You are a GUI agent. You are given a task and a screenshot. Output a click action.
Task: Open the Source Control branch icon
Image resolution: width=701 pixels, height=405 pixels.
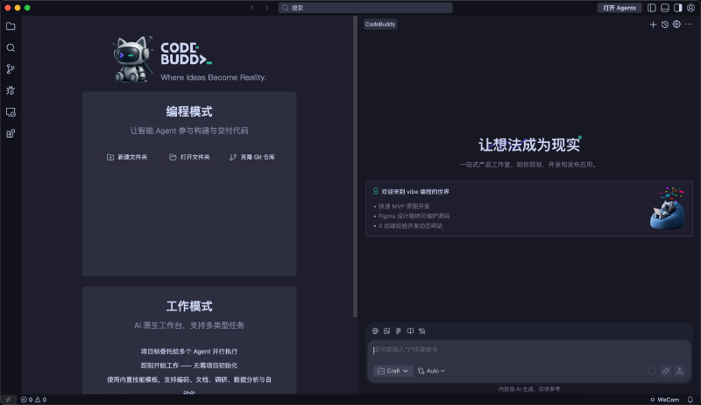pyautogui.click(x=11, y=69)
